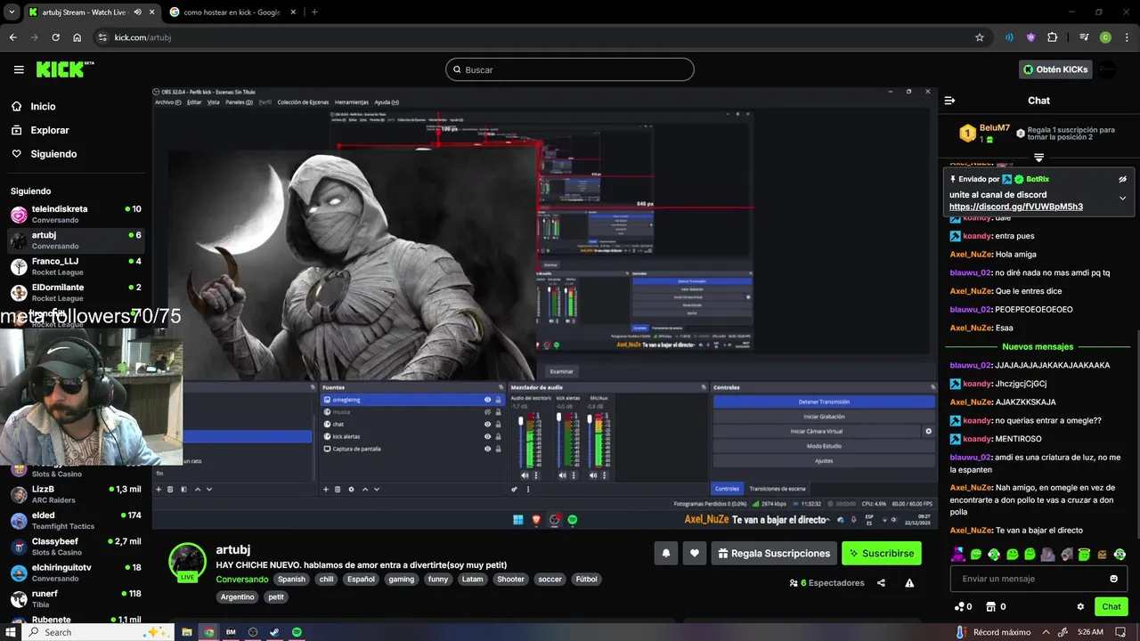
Task: Open the runerf channel in sidebar
Action: point(76,598)
